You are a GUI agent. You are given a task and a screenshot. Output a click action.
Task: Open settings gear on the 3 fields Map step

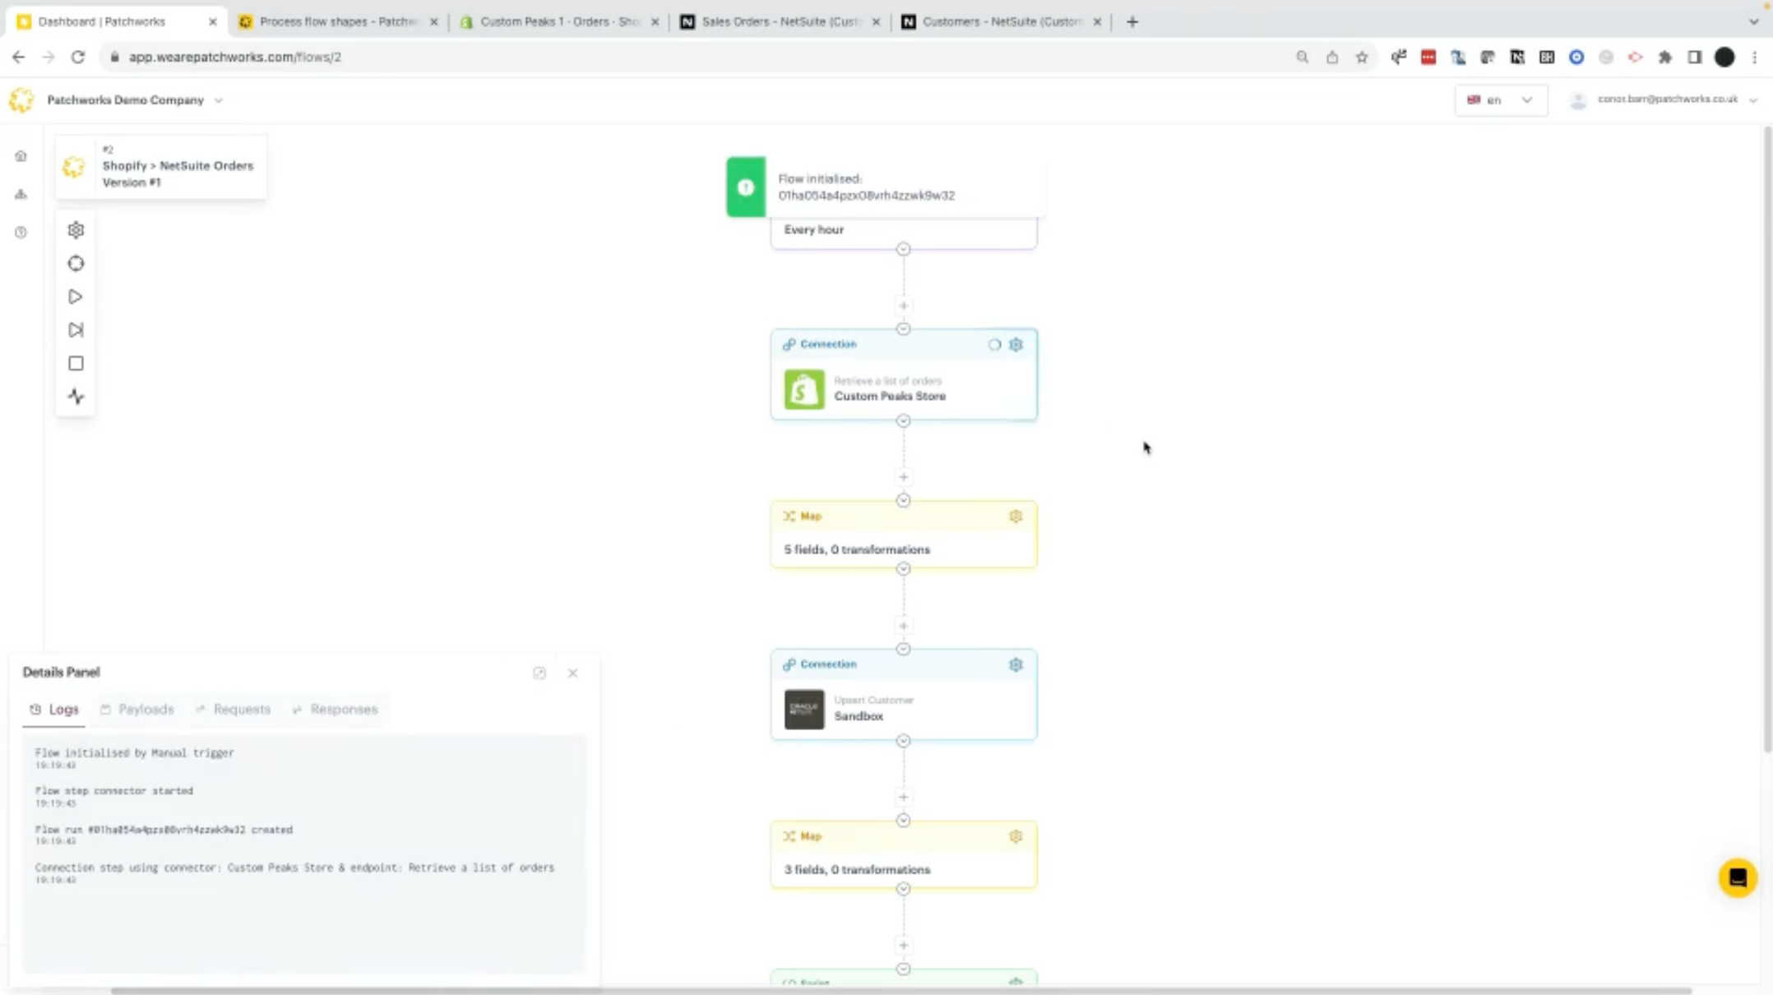[1016, 836]
